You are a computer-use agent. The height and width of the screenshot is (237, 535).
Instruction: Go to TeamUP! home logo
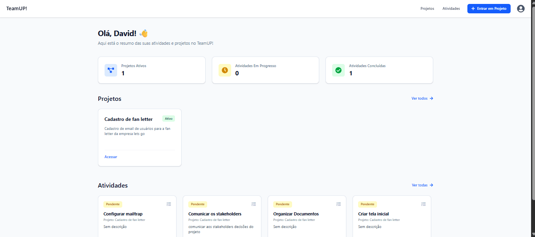tap(17, 9)
